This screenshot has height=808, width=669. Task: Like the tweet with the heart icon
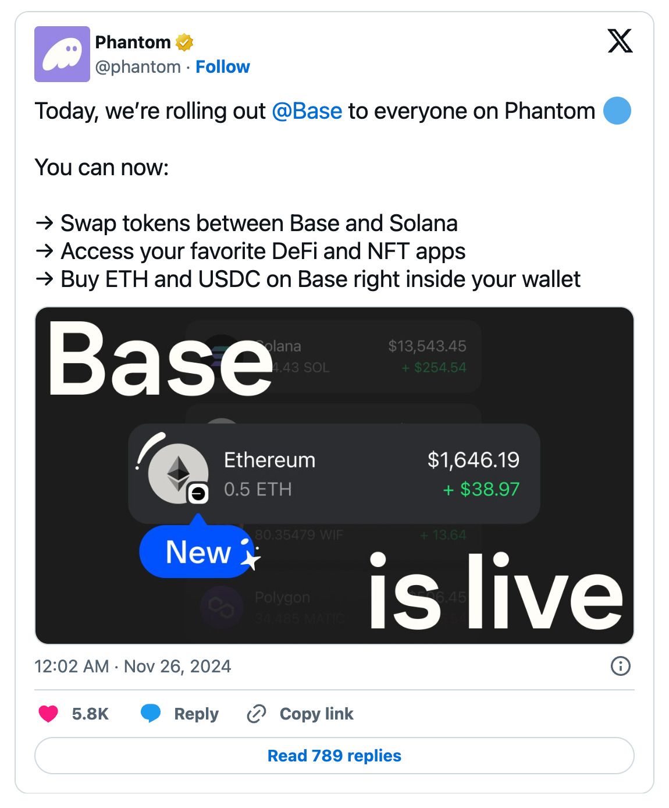point(48,714)
